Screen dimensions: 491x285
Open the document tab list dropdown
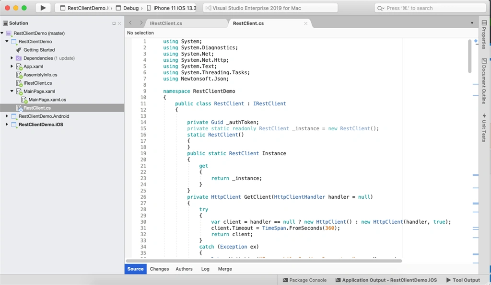coord(472,23)
